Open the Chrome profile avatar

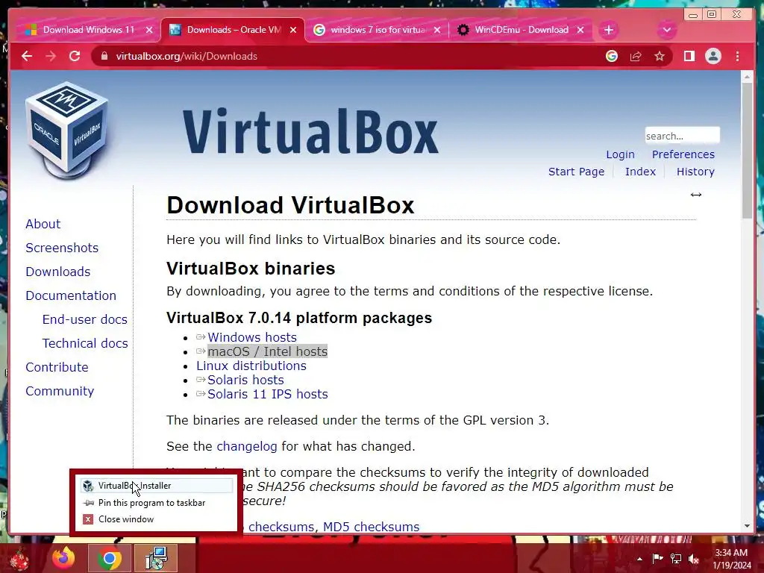713,56
